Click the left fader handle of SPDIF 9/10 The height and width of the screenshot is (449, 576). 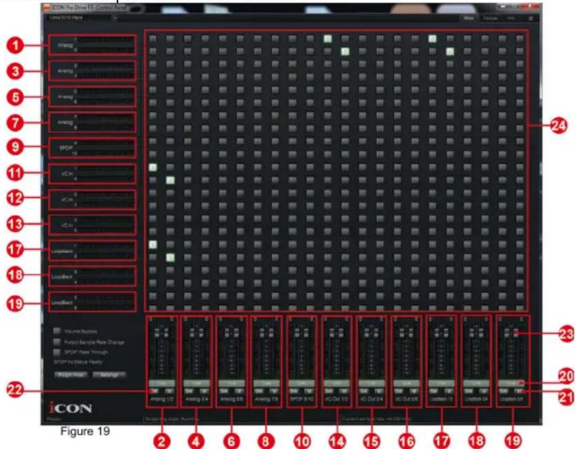(x=297, y=333)
